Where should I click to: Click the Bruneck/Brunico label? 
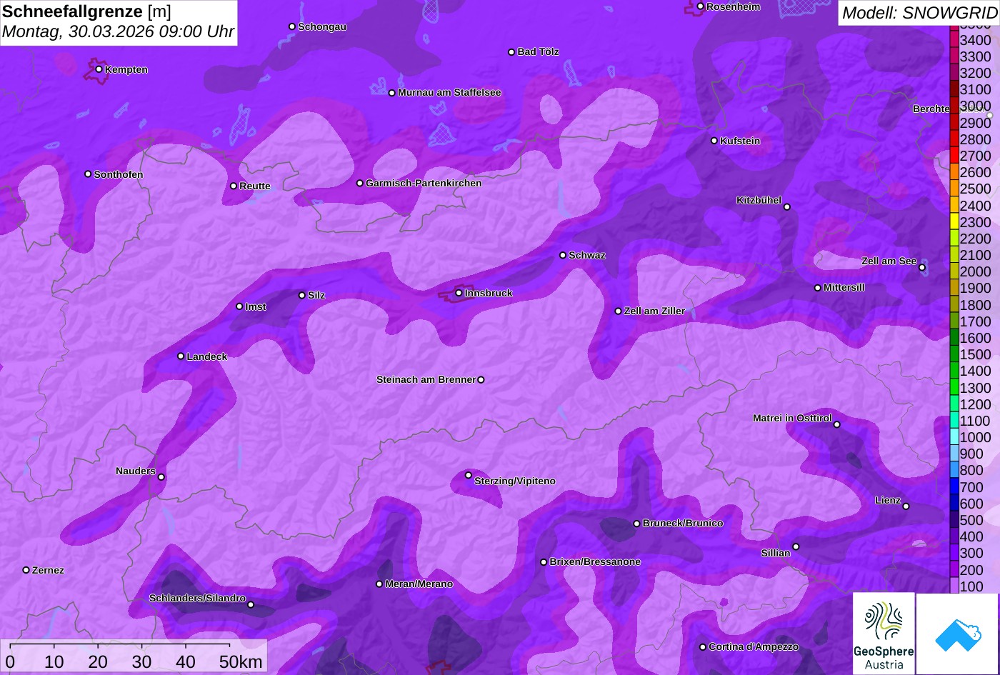pyautogui.click(x=683, y=523)
